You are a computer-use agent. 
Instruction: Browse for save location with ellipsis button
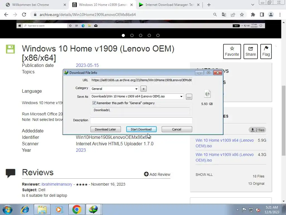pyautogui.click(x=189, y=97)
